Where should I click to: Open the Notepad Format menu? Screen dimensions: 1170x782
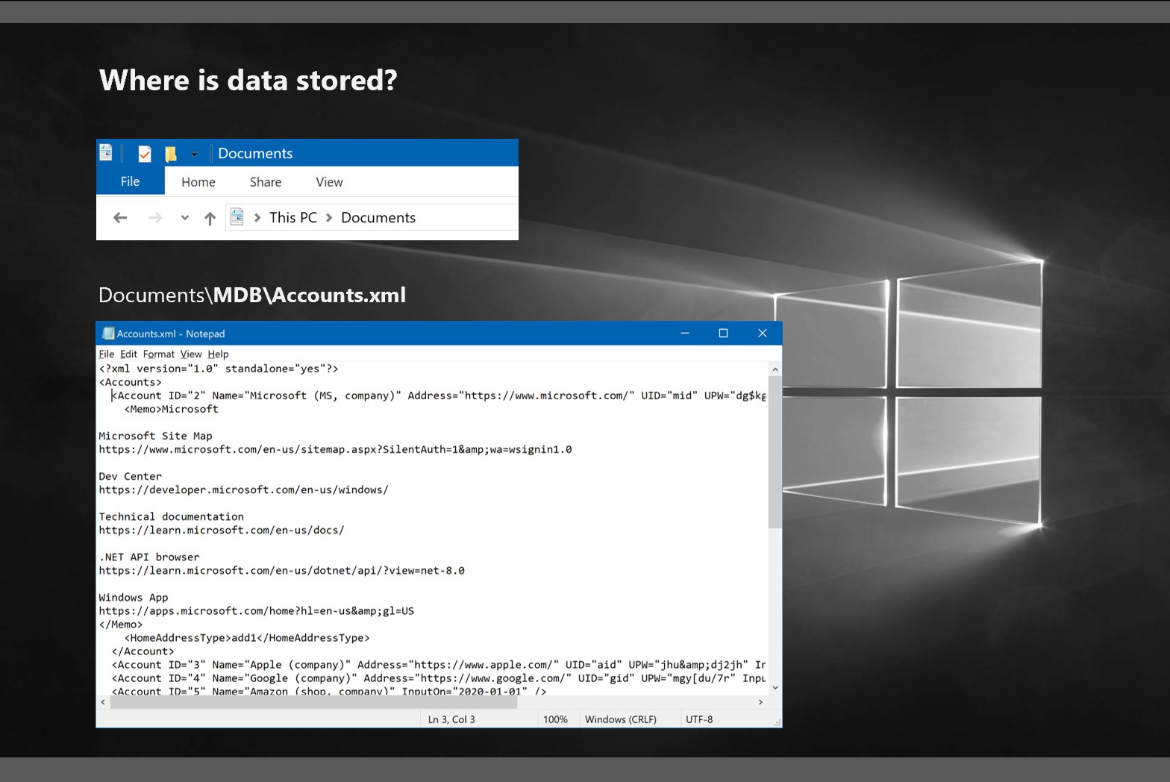coord(159,354)
